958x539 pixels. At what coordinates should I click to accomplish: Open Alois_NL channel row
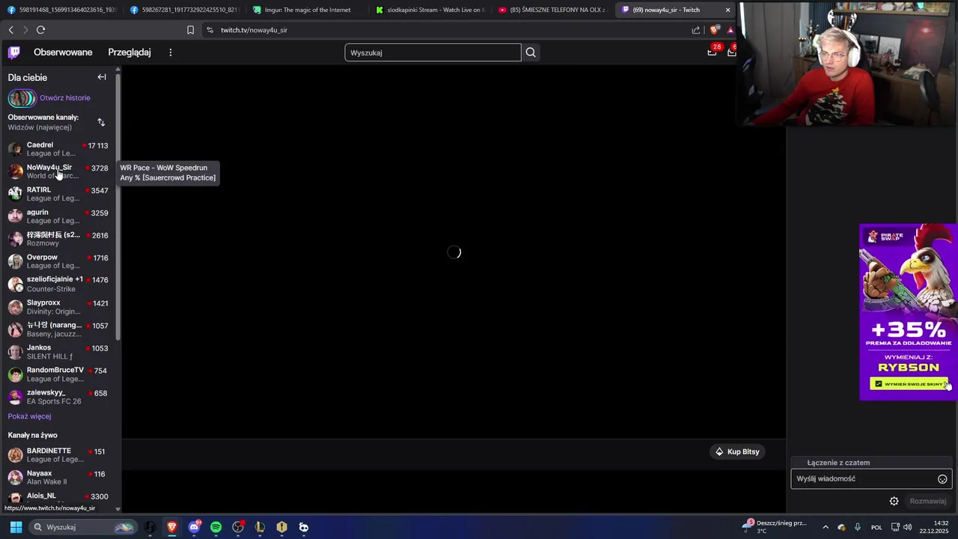coord(59,499)
